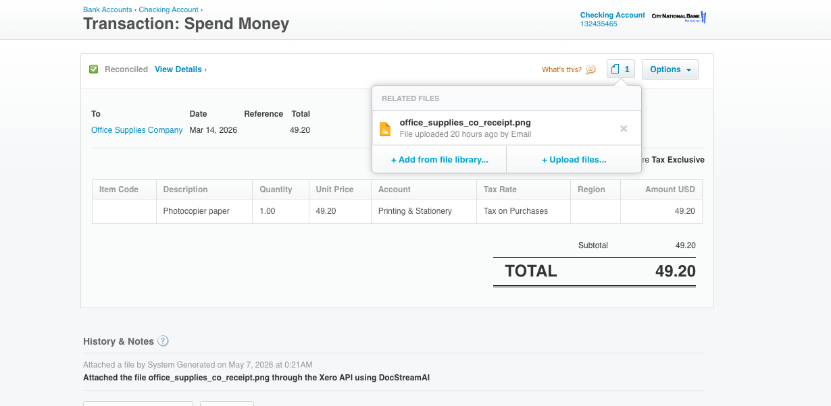Click the Quantity value 1.00
This screenshot has height=406, width=831.
(x=268, y=211)
